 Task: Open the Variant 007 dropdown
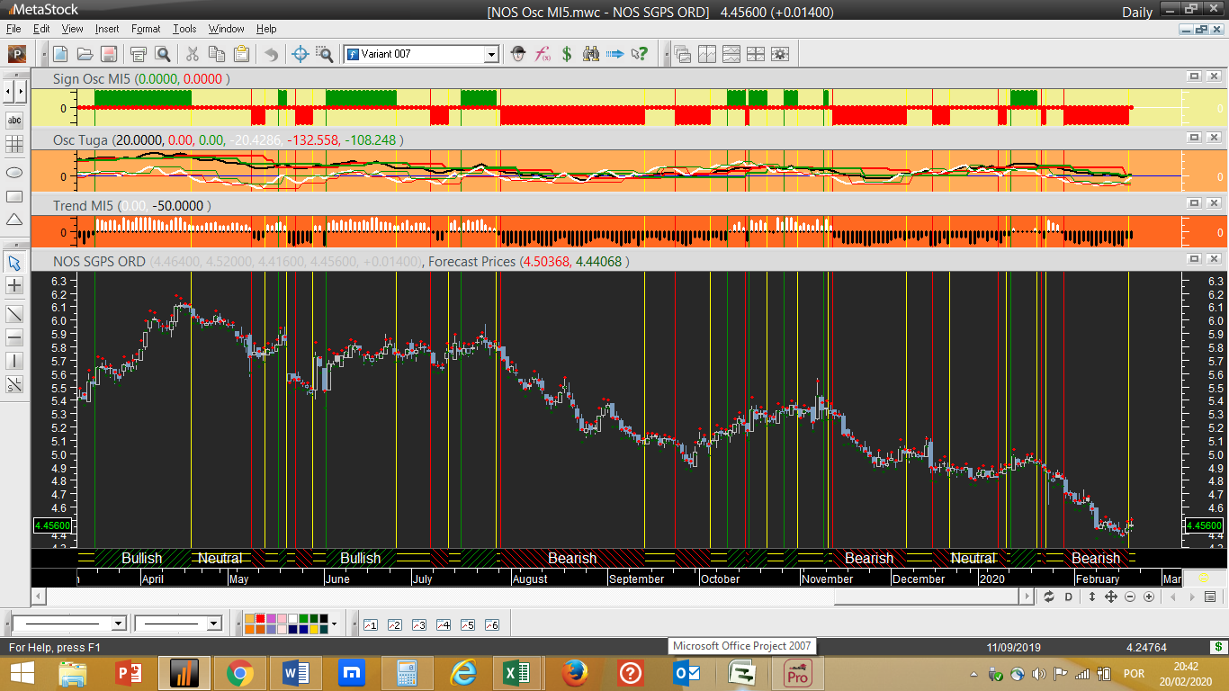point(491,54)
